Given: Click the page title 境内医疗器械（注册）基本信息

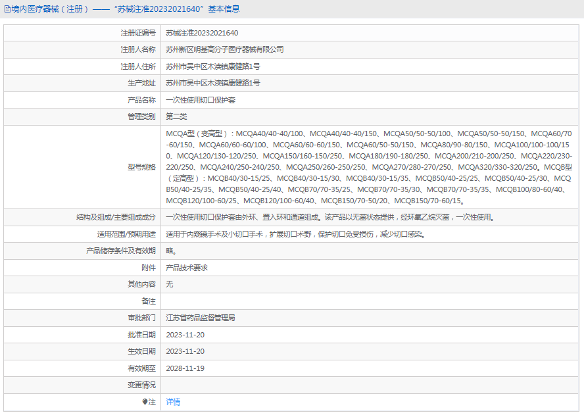Looking at the screenshot, I should 126,9.
